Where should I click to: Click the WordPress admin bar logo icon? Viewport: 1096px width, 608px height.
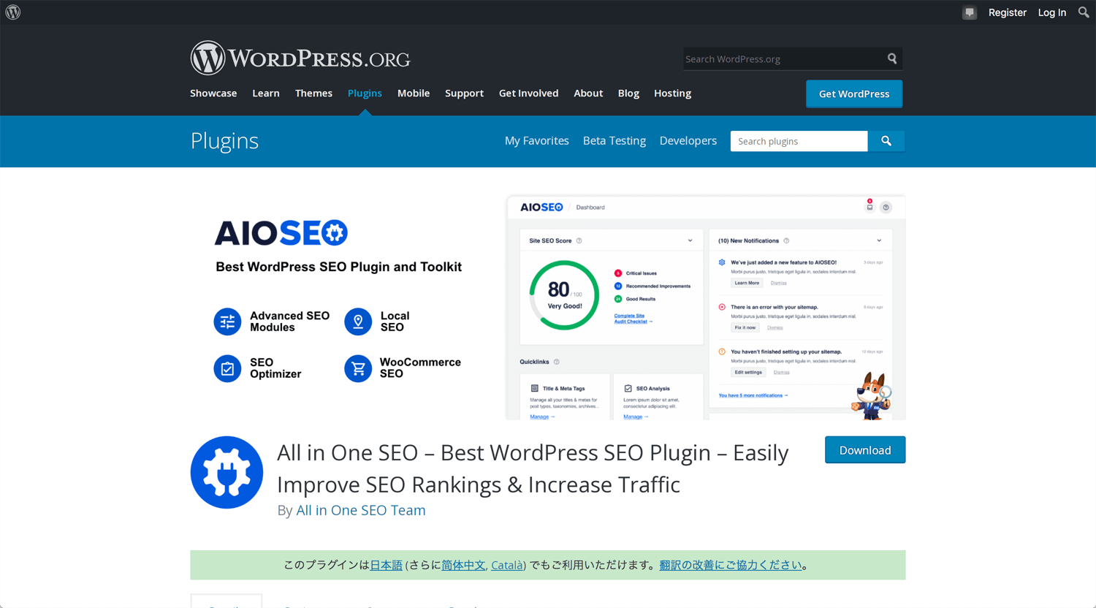point(13,12)
